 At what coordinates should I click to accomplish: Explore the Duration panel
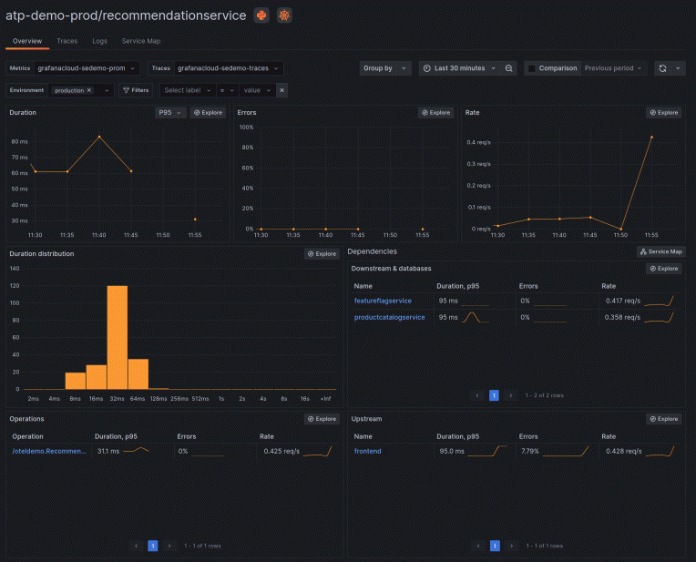[209, 113]
